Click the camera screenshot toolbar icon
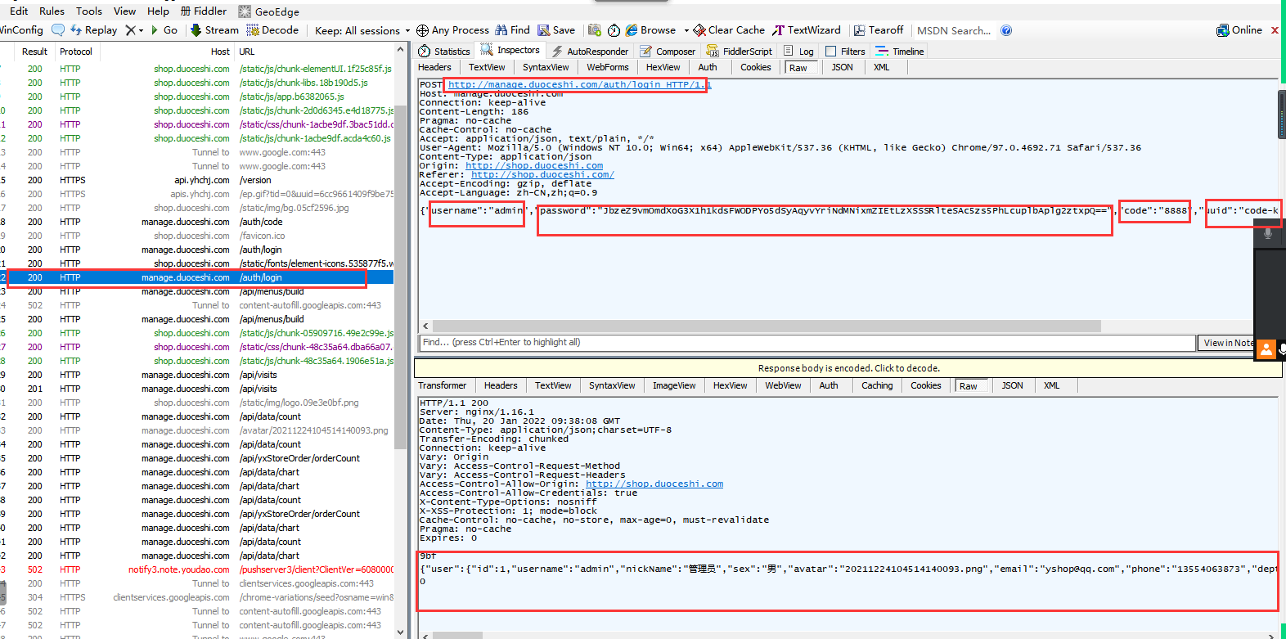The width and height of the screenshot is (1286, 639). (595, 30)
